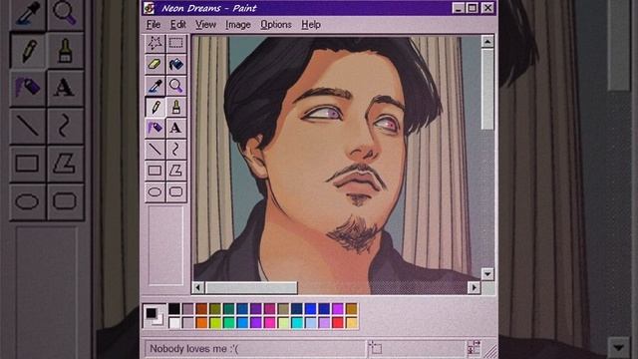
Task: Click the Paint app icon in title bar
Action: 150,8
